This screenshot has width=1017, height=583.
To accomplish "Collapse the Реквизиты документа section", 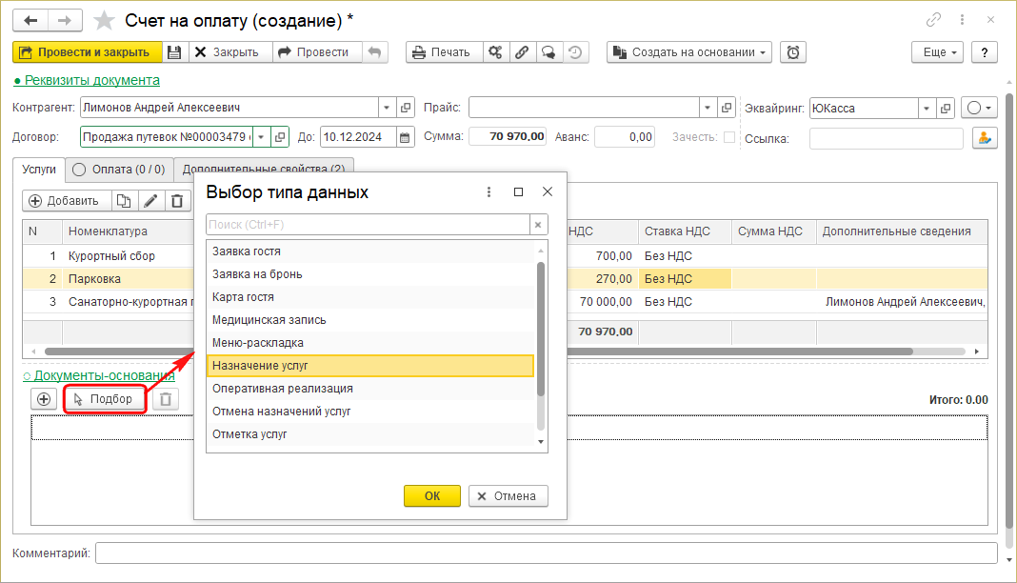I will coord(87,80).
